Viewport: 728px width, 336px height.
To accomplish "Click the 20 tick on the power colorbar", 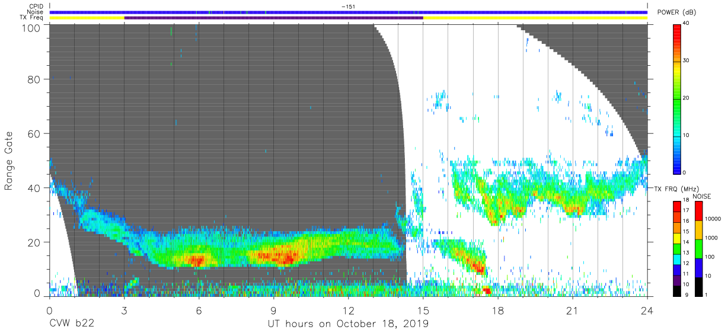I will [687, 98].
